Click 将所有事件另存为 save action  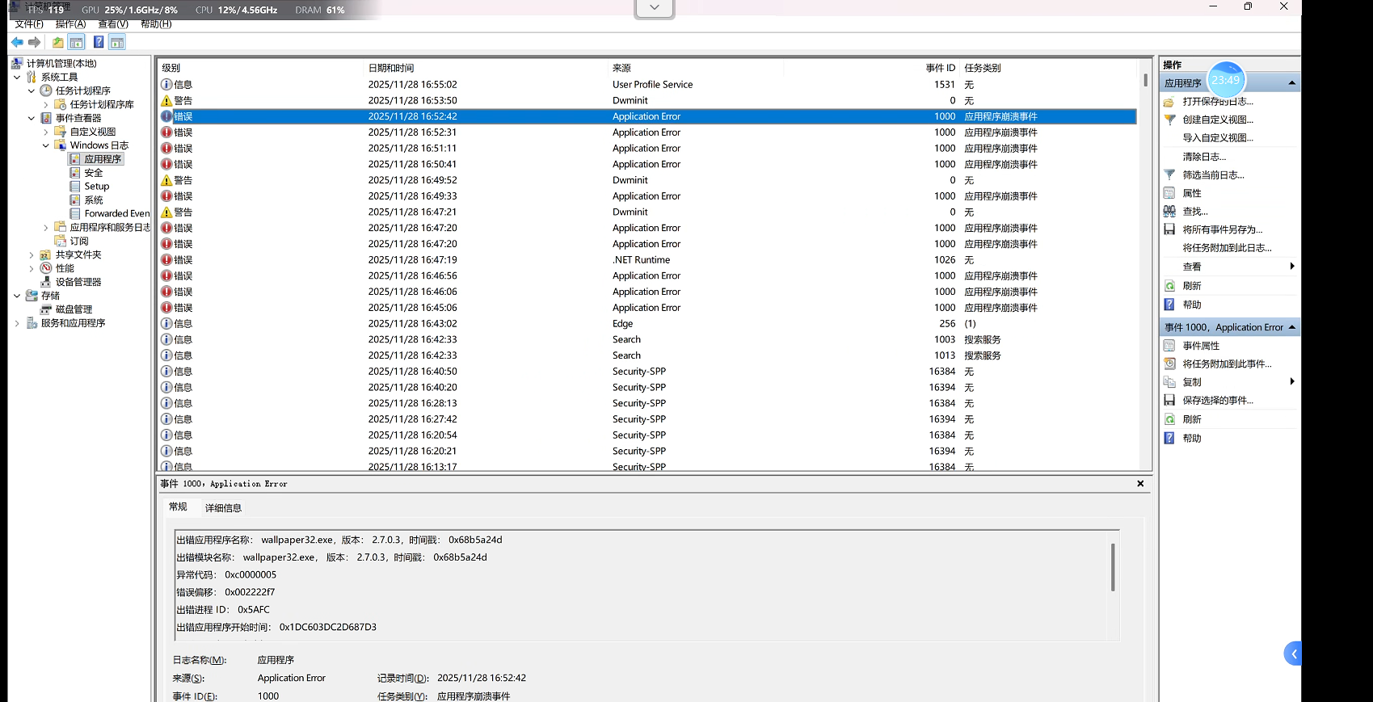[x=1221, y=230]
